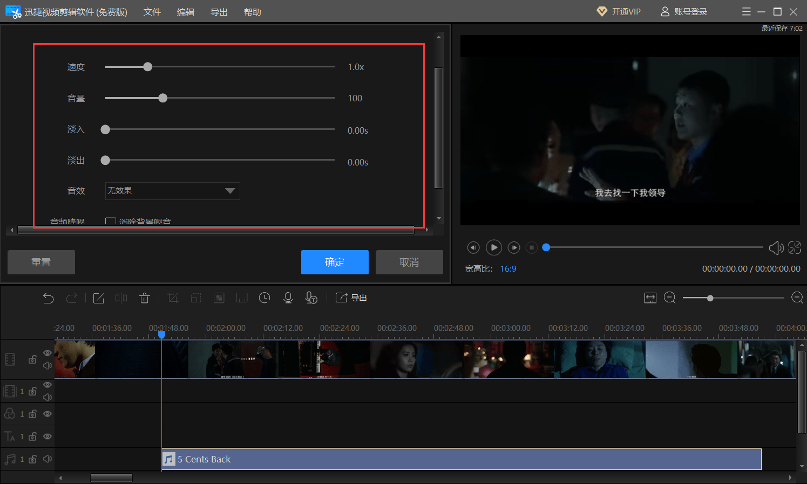Click the microphone voiceover icon

point(288,298)
